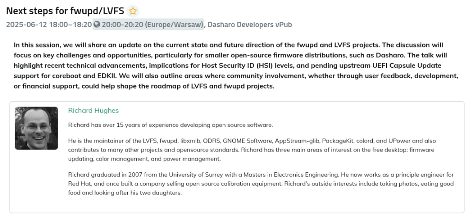Click the "over 15 years of experience" bio line
Screen dimensions: 473x223
pos(170,125)
